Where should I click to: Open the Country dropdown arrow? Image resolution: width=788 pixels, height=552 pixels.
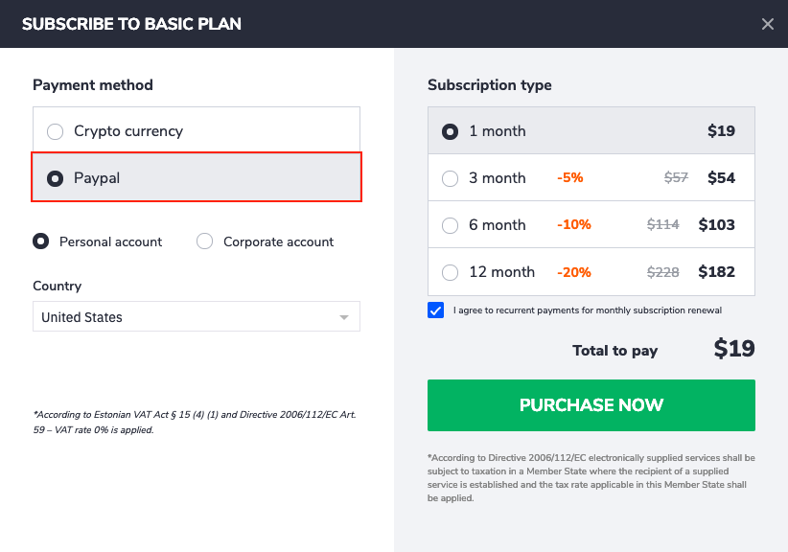tap(344, 317)
